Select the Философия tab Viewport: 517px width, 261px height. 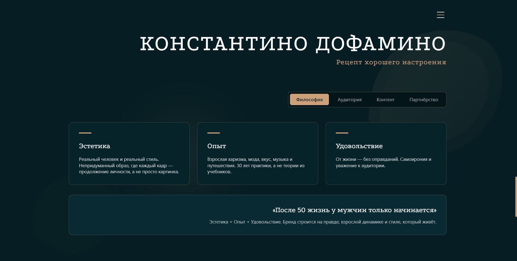[x=309, y=100]
